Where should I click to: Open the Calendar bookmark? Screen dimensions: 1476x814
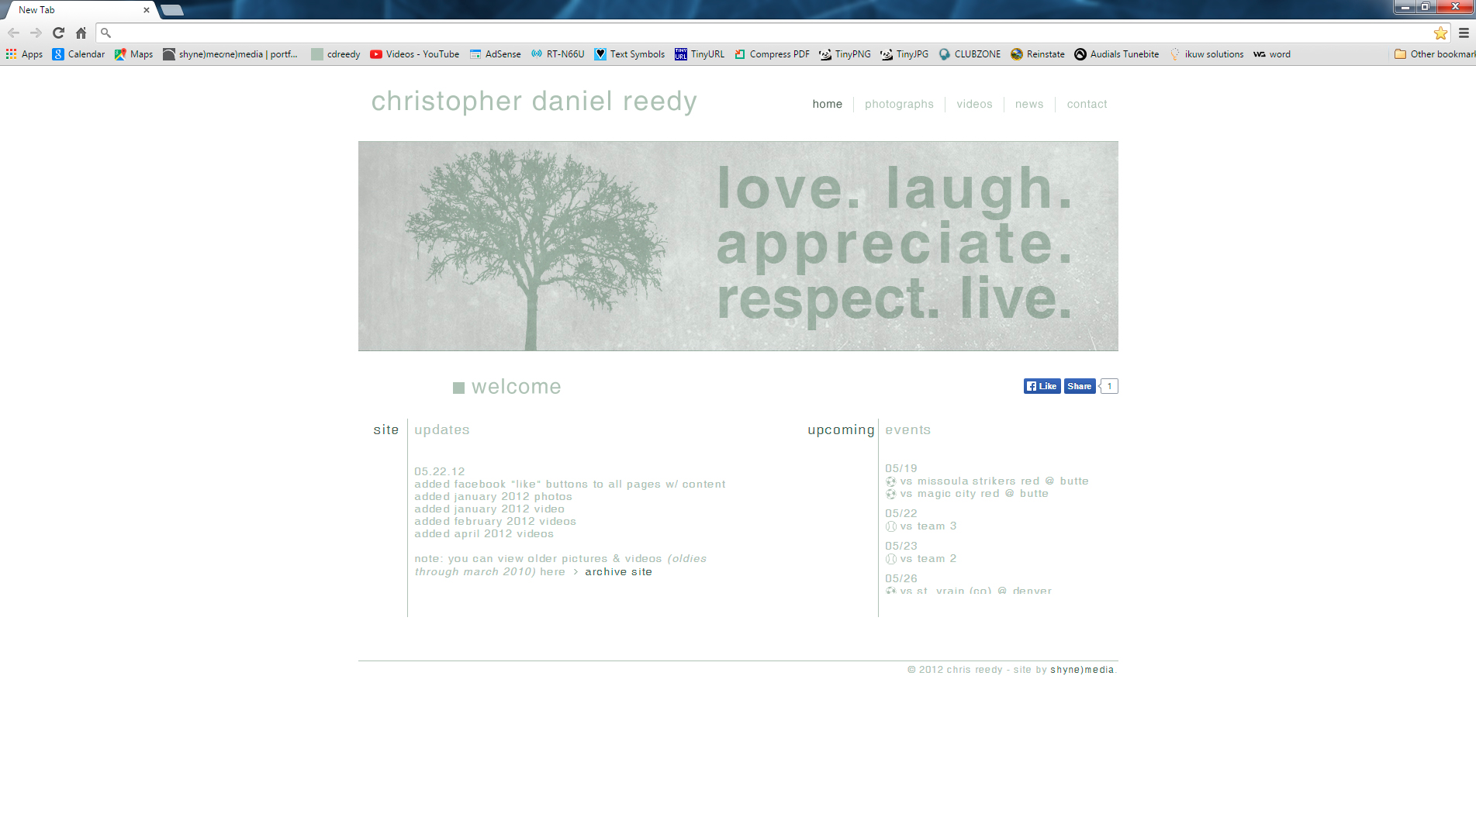(x=78, y=54)
